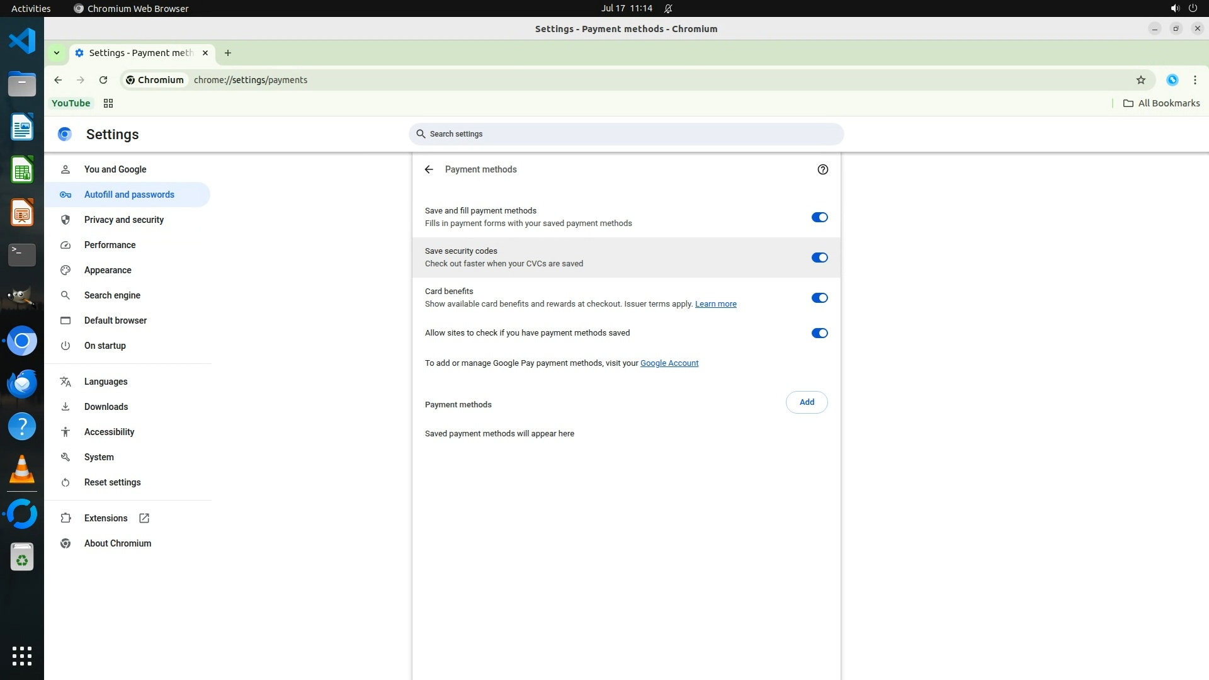Open the apps grid in bookmarks bar
The height and width of the screenshot is (680, 1209).
108,103
